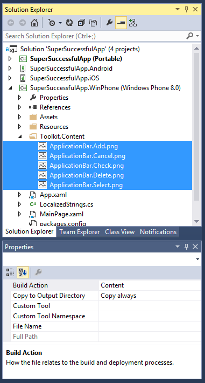Toggle Categorized view in Properties panel
The width and height of the screenshot is (205, 383).
[10, 272]
